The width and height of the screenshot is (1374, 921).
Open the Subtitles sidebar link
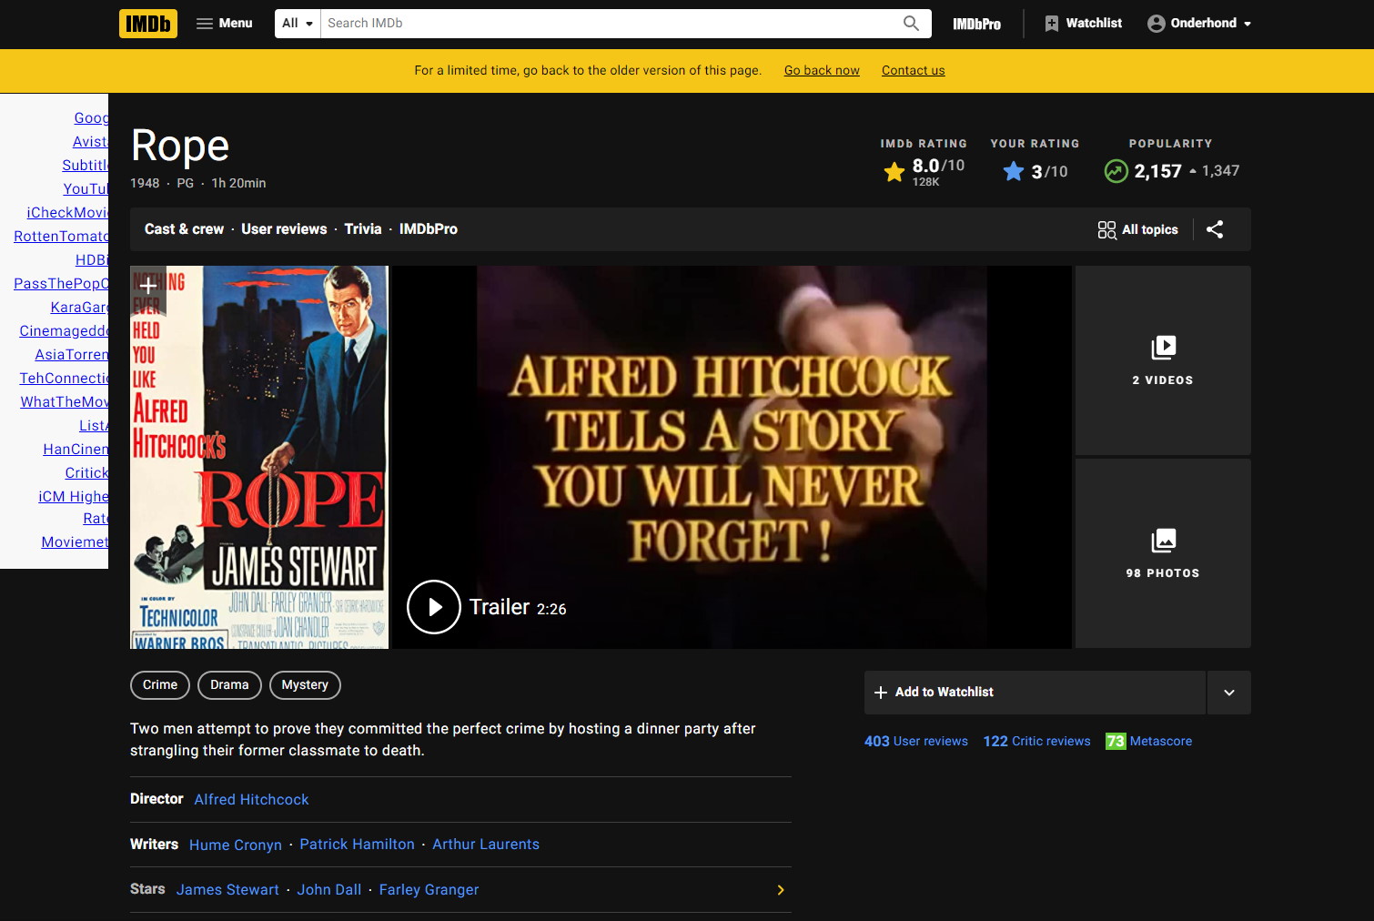coord(85,166)
